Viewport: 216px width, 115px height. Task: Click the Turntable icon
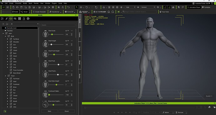coord(206,7)
